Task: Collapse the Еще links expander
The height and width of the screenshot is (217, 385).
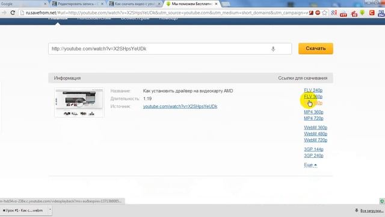Action: (310, 165)
